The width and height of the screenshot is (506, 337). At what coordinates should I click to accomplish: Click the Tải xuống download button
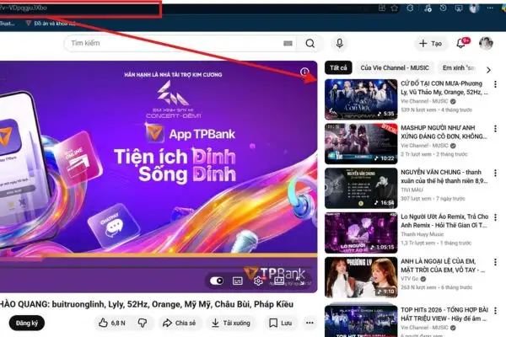pos(231,323)
